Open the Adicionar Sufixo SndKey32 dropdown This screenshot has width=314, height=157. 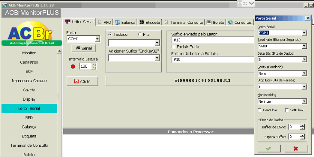pos(157,58)
